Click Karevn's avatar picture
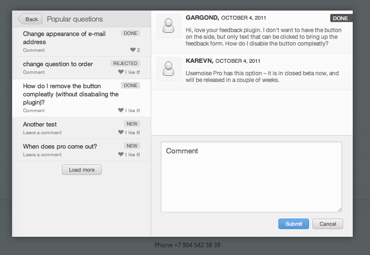This screenshot has height=255, width=370. (168, 69)
